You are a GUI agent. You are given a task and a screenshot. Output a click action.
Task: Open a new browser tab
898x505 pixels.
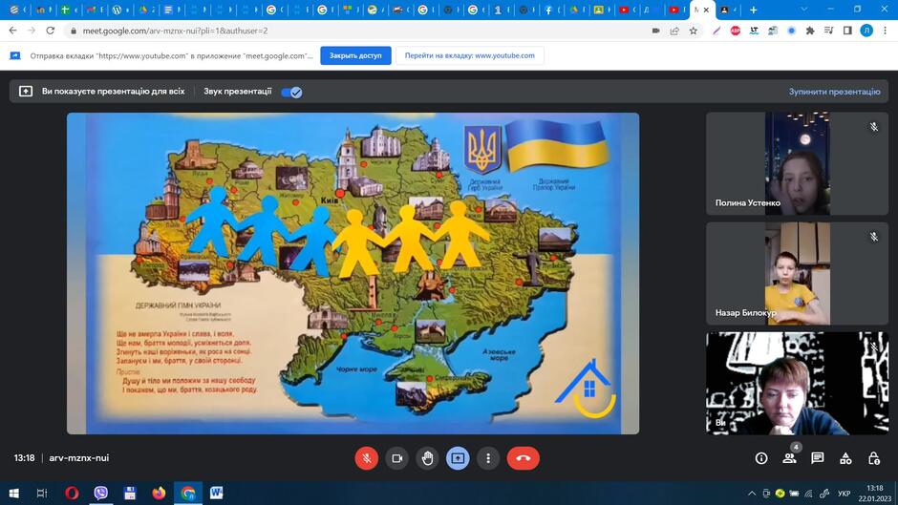753,10
